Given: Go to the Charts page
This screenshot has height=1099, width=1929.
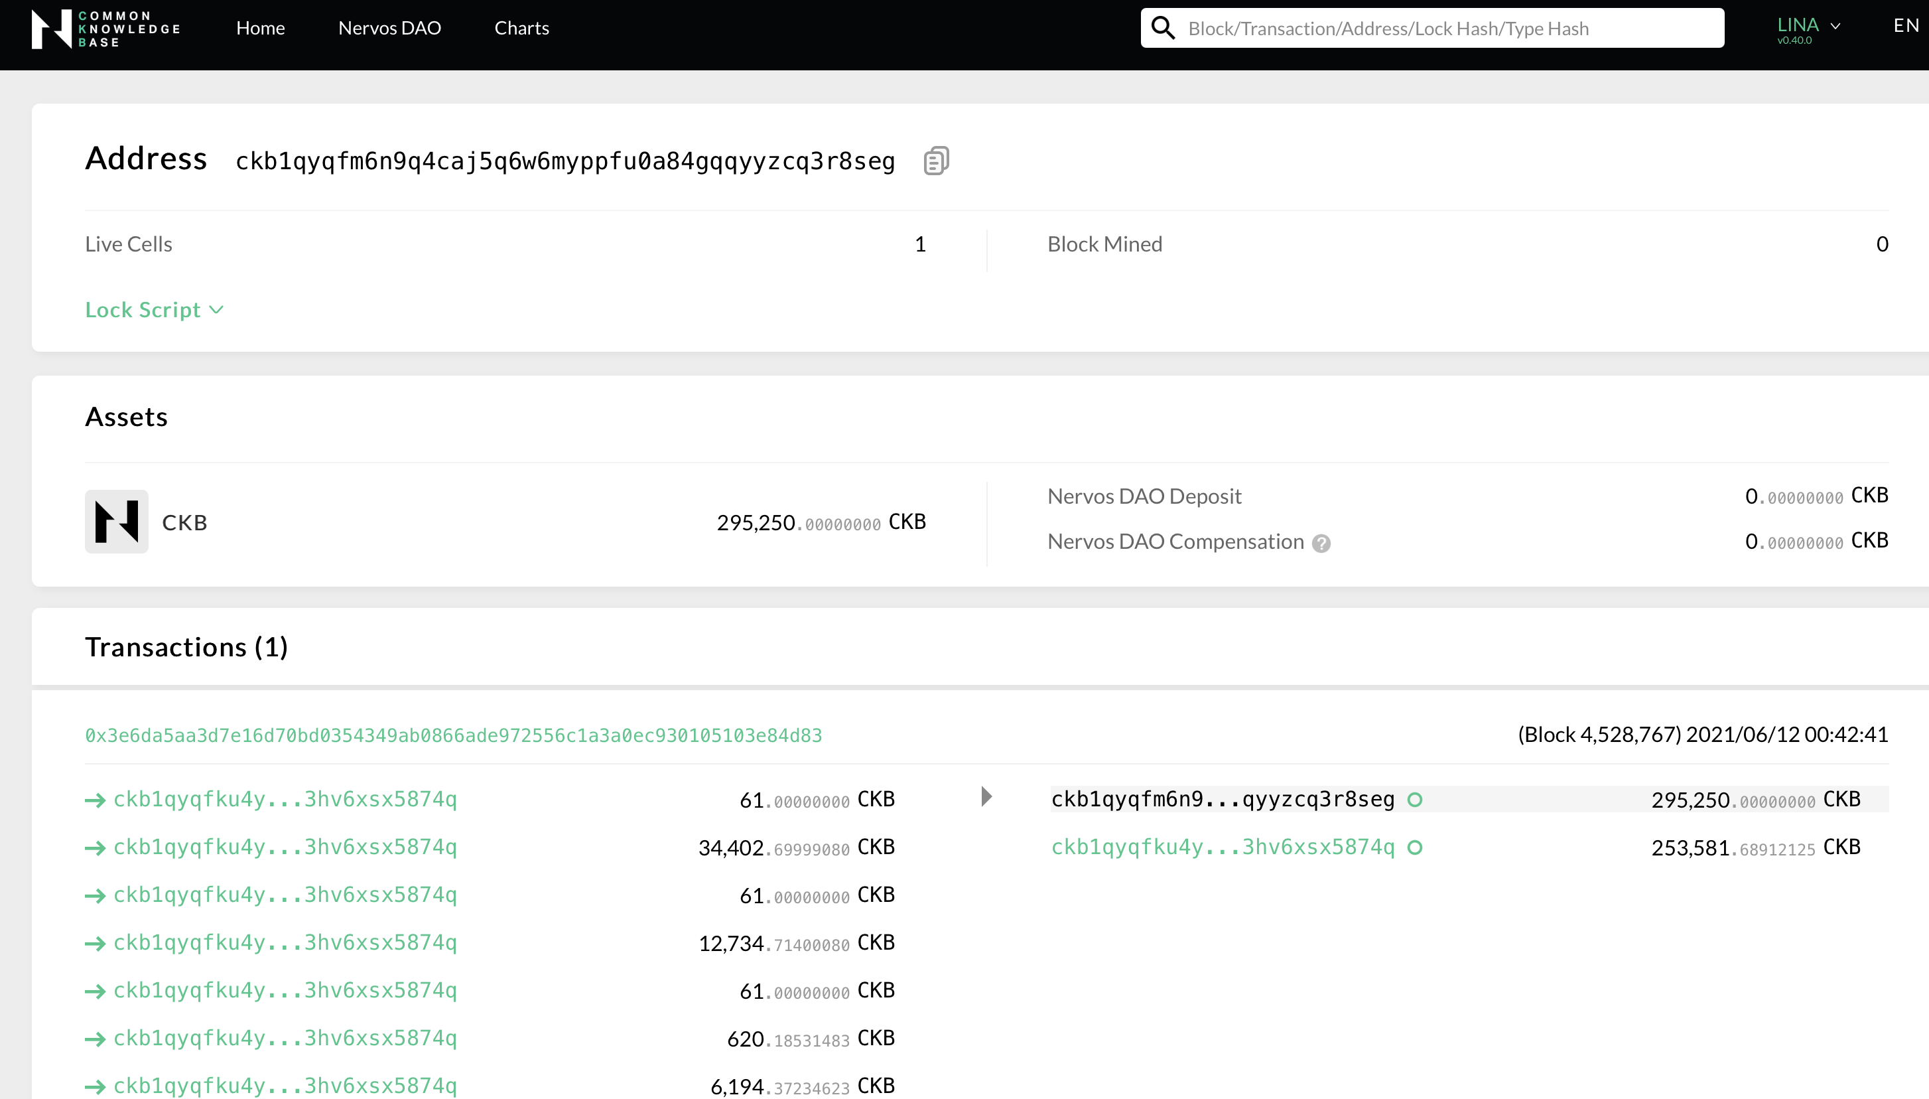Looking at the screenshot, I should (521, 28).
